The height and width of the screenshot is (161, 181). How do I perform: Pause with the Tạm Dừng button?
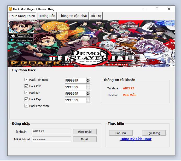point(154,133)
